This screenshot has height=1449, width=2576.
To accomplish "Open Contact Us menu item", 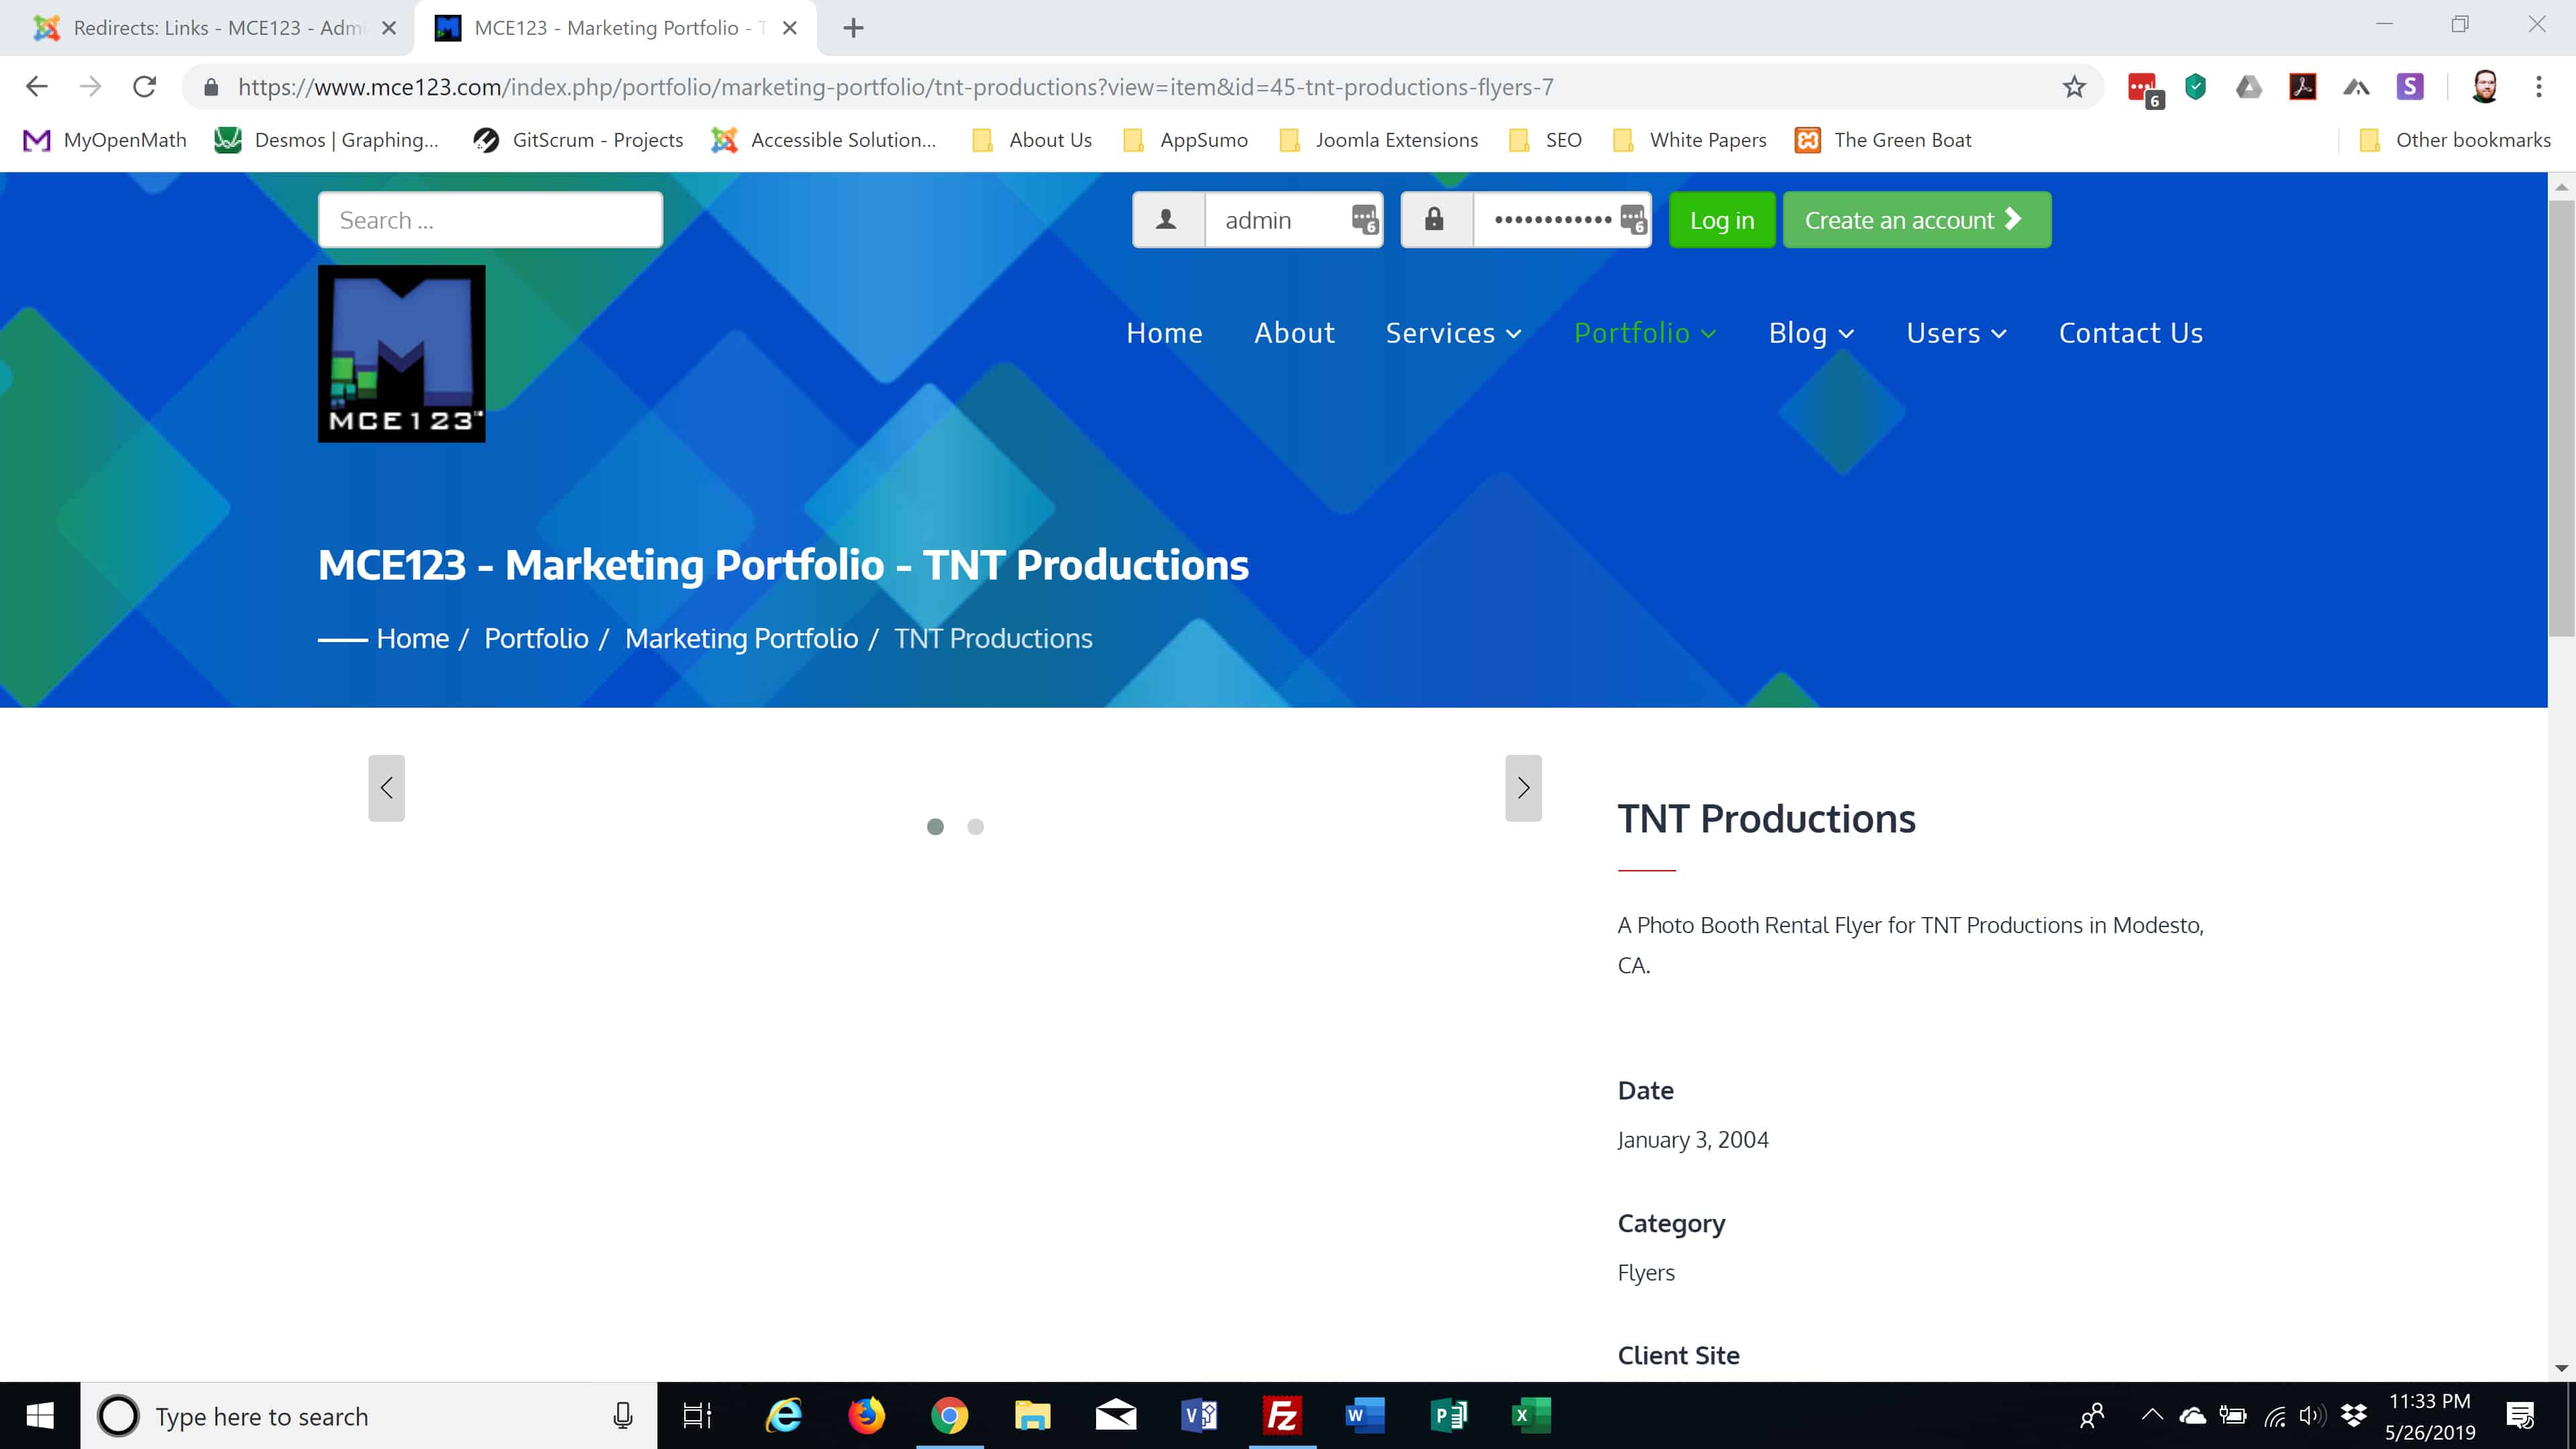I will coord(2131,333).
